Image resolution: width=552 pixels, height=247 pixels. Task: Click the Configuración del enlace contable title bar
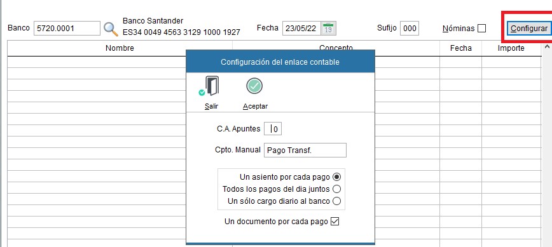pos(280,62)
